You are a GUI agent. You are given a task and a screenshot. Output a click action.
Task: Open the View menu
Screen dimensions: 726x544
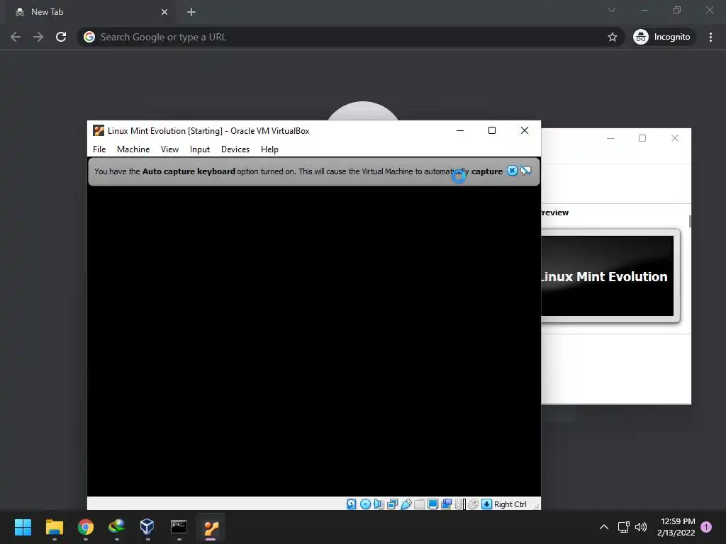[169, 149]
